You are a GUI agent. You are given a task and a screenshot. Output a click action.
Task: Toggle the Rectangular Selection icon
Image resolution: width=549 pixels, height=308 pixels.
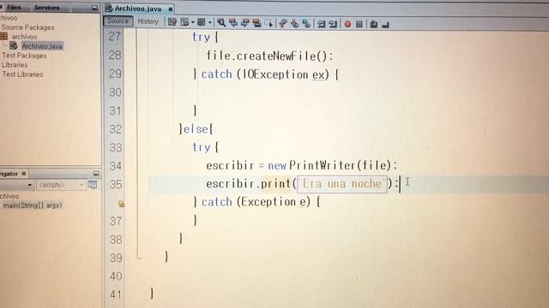pos(268,23)
